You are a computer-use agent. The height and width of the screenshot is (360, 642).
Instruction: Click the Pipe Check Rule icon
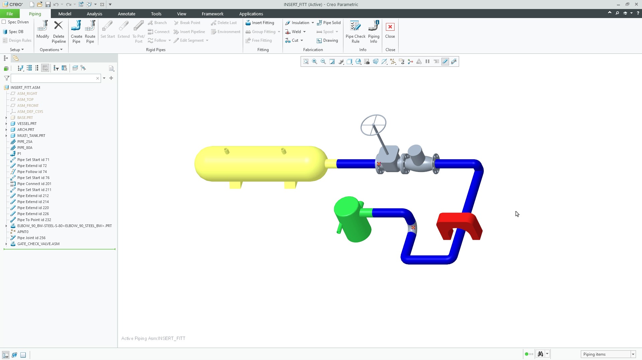(355, 32)
